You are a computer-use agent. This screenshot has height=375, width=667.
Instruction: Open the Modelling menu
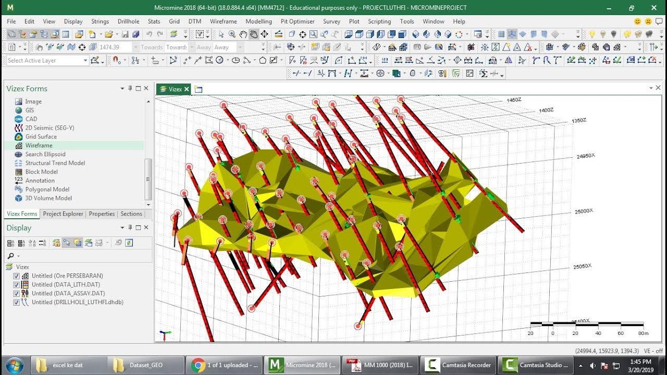tap(259, 21)
